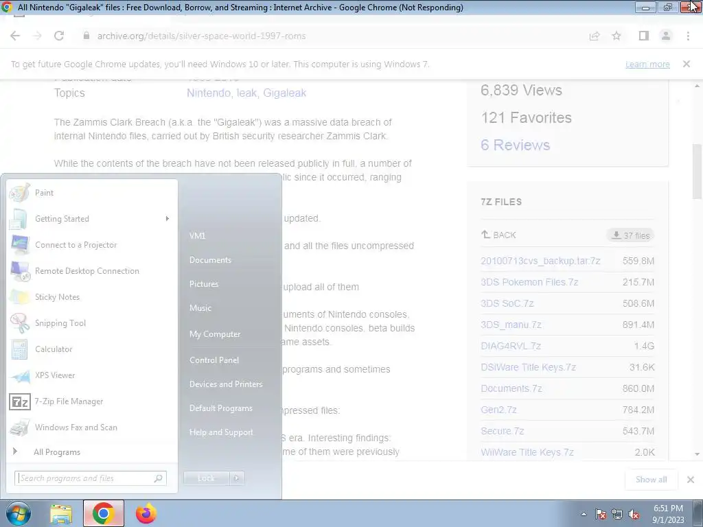Download DSiWare Title Keys.7z
The image size is (703, 527).
point(528,367)
